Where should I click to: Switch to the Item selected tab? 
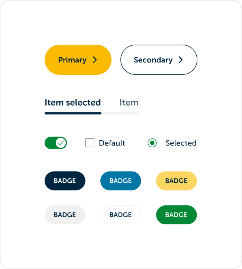click(72, 103)
